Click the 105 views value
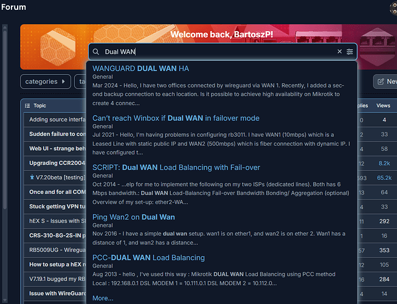This screenshot has width=397, height=304. click(384, 264)
